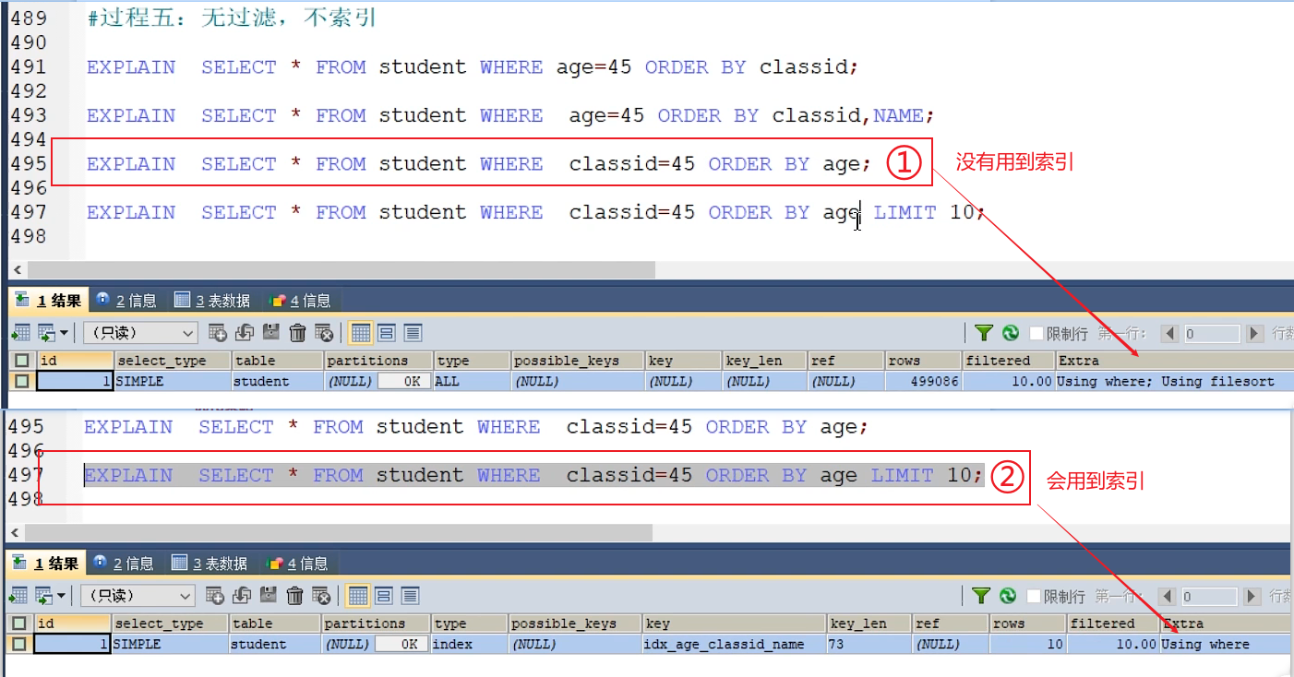1294x677 pixels.
Task: Click the '499086' rows cell
Action: [x=923, y=381]
